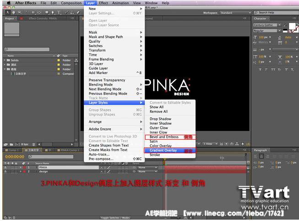Create a new folder in Project panel

click(x=11, y=144)
